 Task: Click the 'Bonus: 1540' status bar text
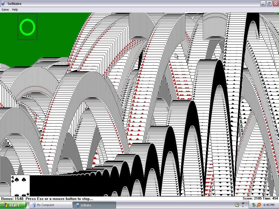click(x=12, y=199)
